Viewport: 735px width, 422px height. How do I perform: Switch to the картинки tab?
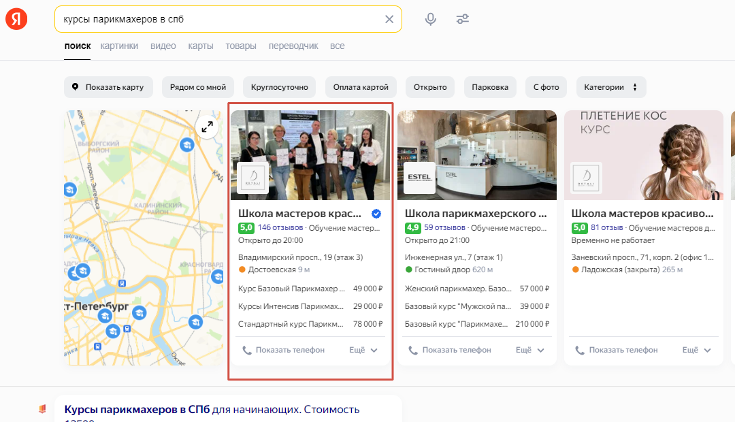coord(119,46)
